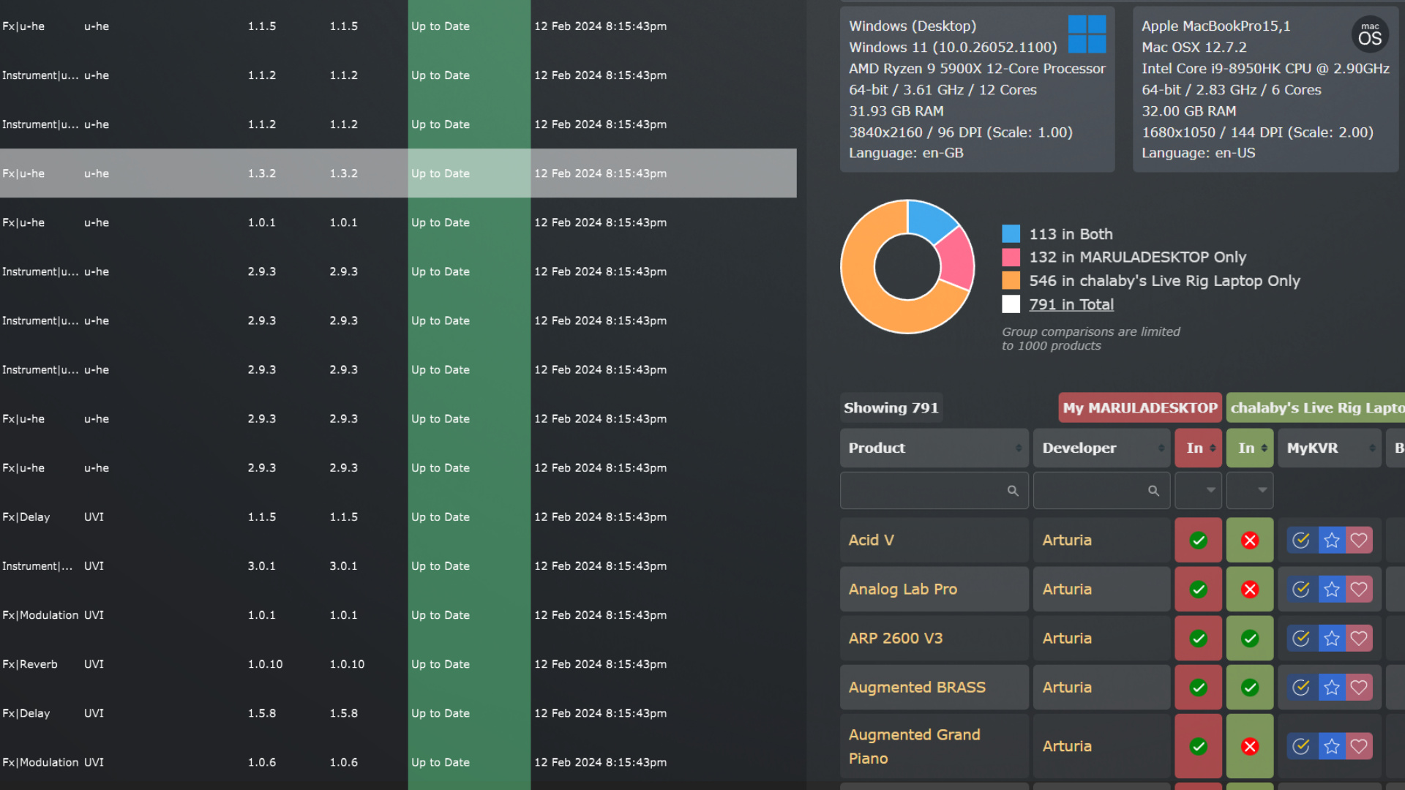This screenshot has width=1405, height=790.
Task: Click the white 791 in Total legend swatch
Action: coord(1011,304)
